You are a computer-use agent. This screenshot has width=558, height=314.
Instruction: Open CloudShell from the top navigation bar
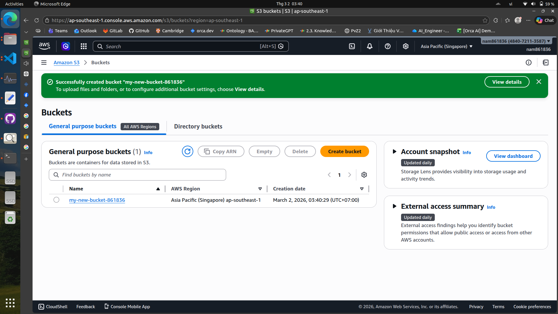click(352, 46)
